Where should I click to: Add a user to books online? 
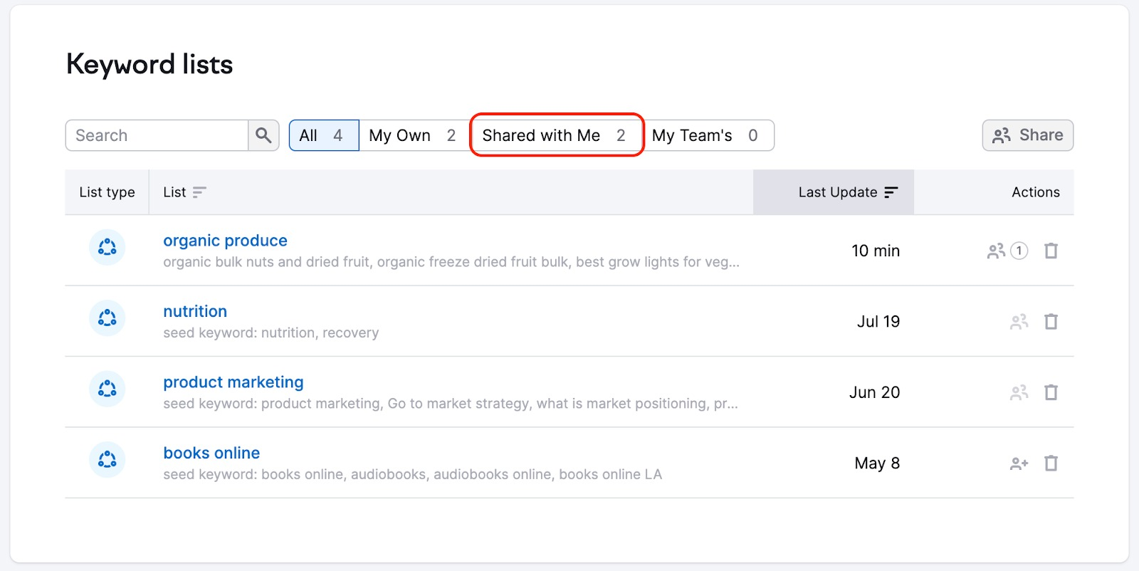click(x=1019, y=463)
